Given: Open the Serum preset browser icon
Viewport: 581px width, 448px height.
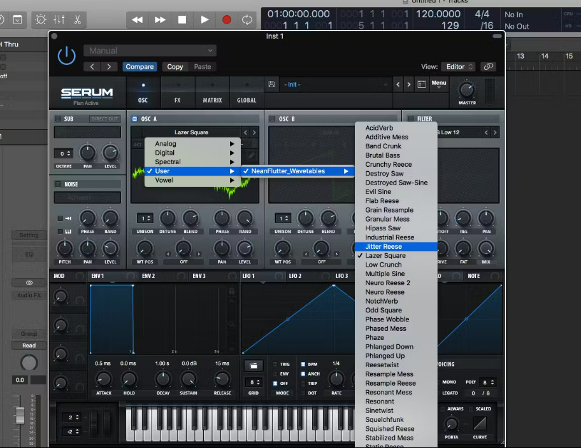Looking at the screenshot, I should pos(421,85).
